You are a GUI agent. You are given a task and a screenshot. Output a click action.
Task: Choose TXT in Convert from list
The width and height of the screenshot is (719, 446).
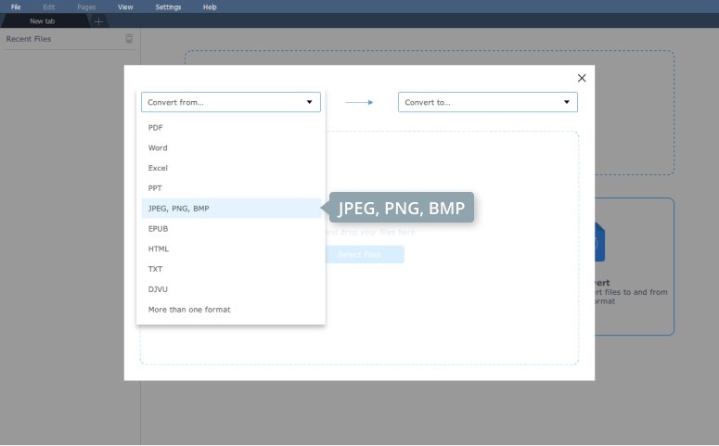coord(231,269)
